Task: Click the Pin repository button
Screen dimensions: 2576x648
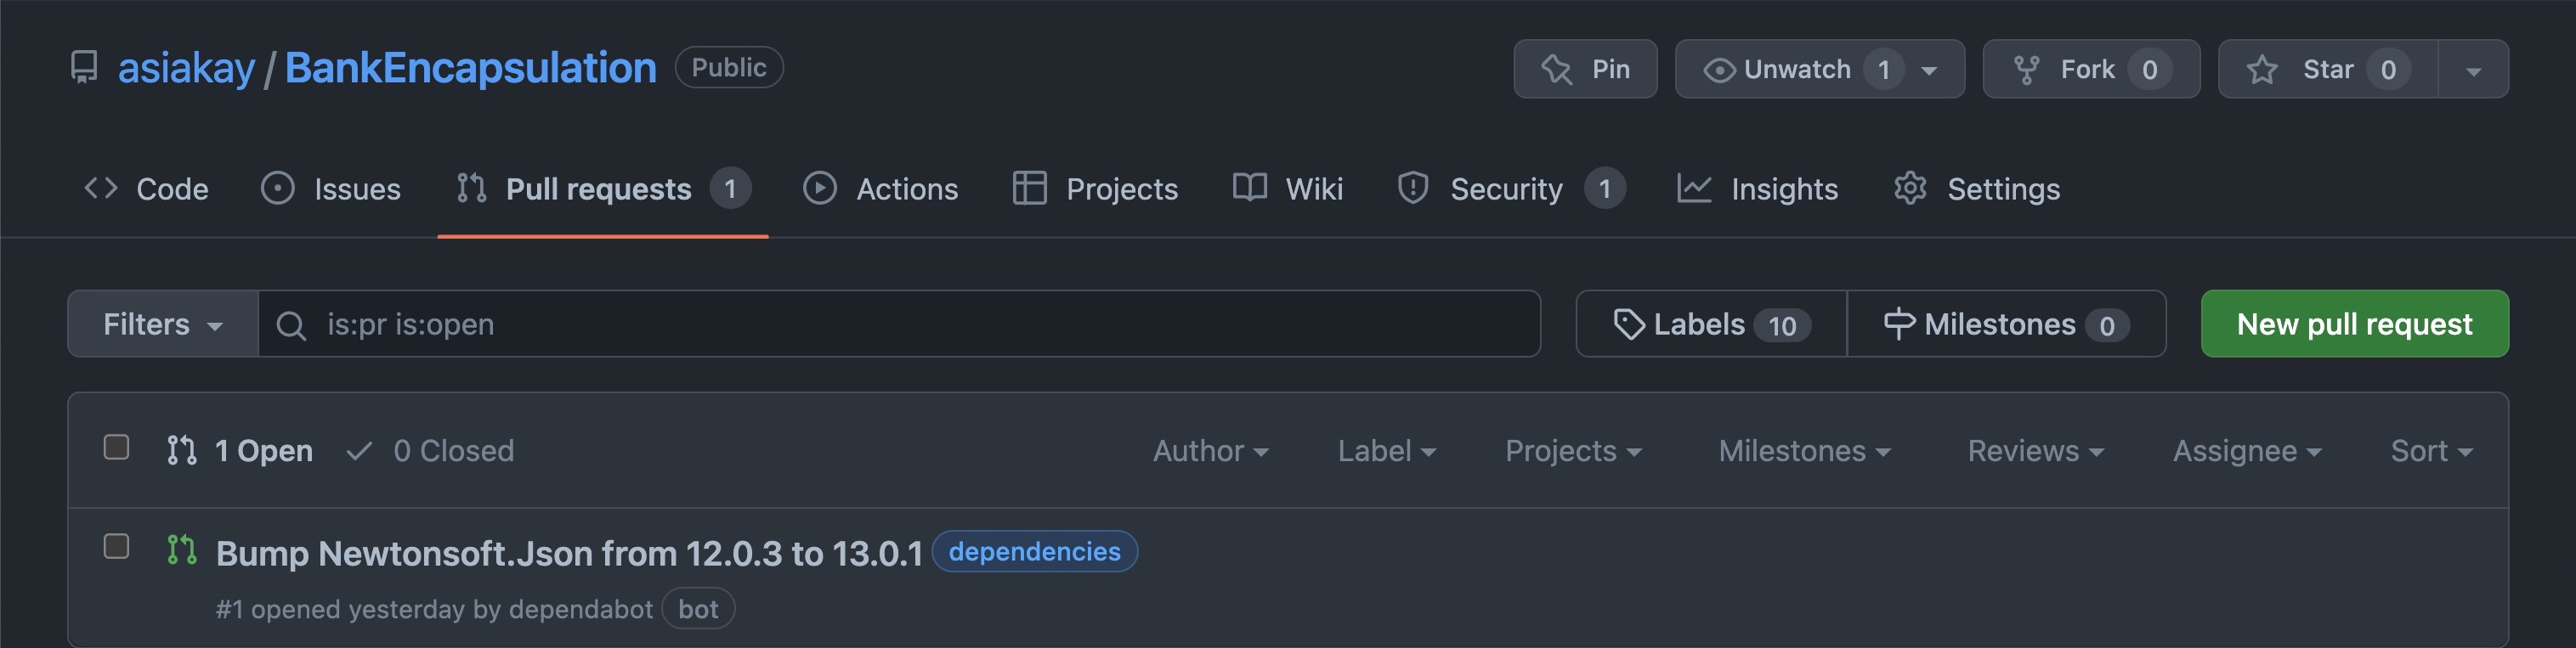Action: [x=1584, y=69]
